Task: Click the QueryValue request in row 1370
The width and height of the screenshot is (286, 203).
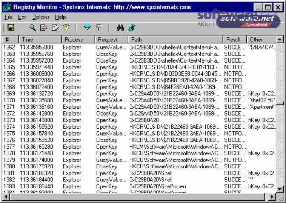Action: click(x=111, y=100)
